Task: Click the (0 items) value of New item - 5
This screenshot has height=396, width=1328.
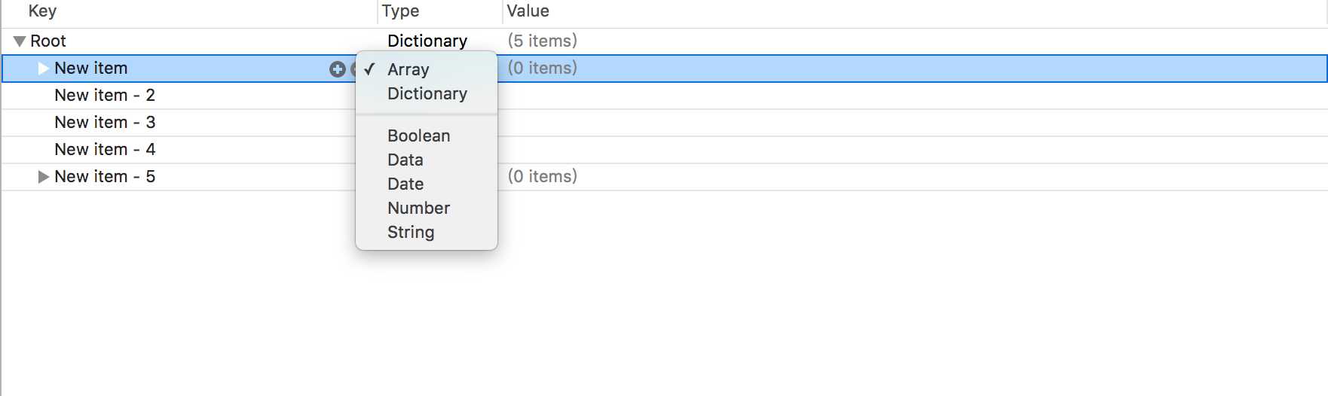Action: [x=543, y=176]
